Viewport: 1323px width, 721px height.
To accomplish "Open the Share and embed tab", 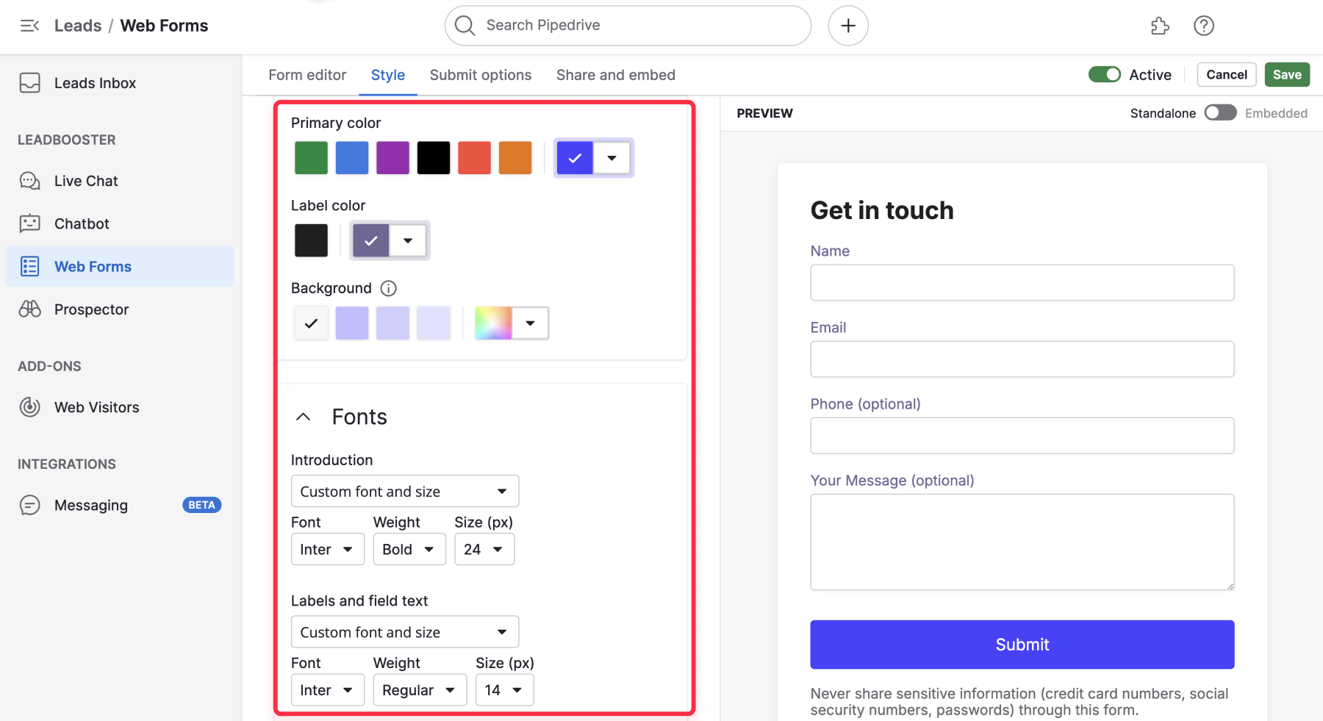I will click(616, 75).
